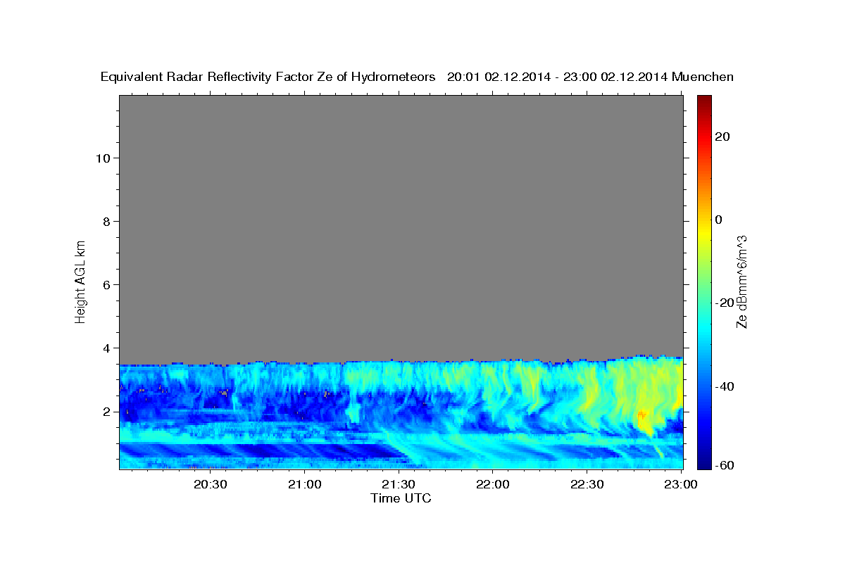Click the '22:30' time tick label

[x=587, y=484]
